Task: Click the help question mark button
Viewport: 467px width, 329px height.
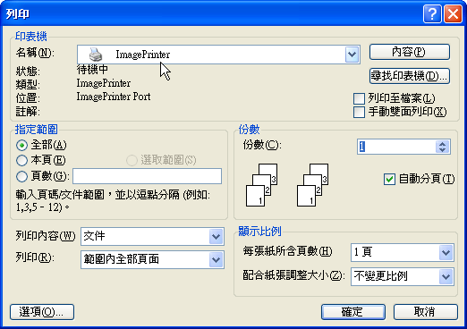Action: 432,13
